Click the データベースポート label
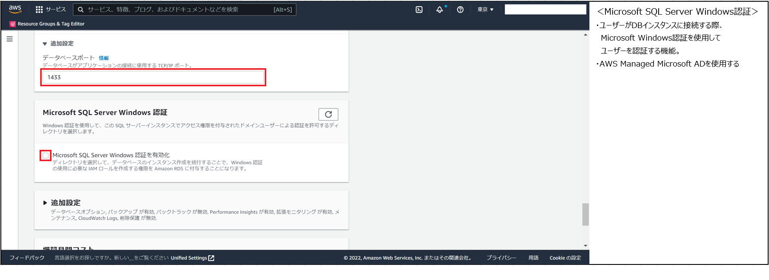Screen dimensions: 769x280 [x=68, y=58]
